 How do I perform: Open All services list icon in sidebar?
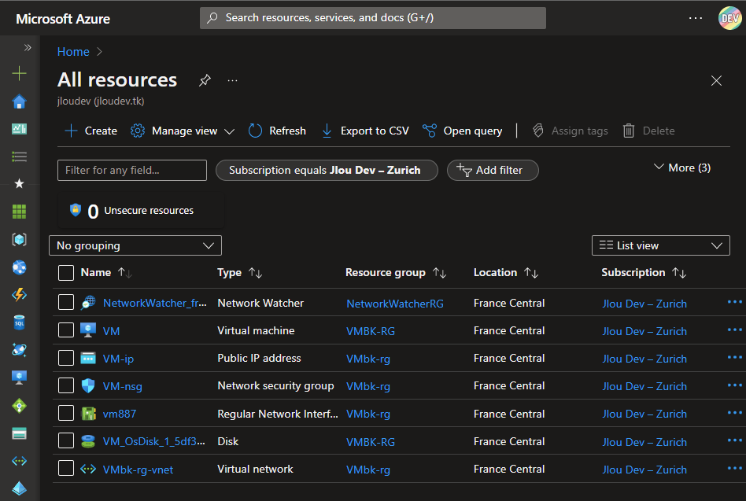tap(19, 157)
